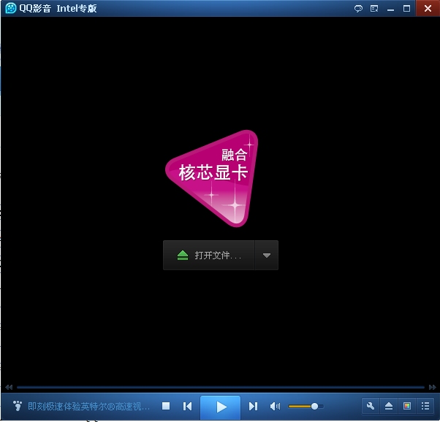
Task: Skip to the previous track
Action: (x=187, y=406)
